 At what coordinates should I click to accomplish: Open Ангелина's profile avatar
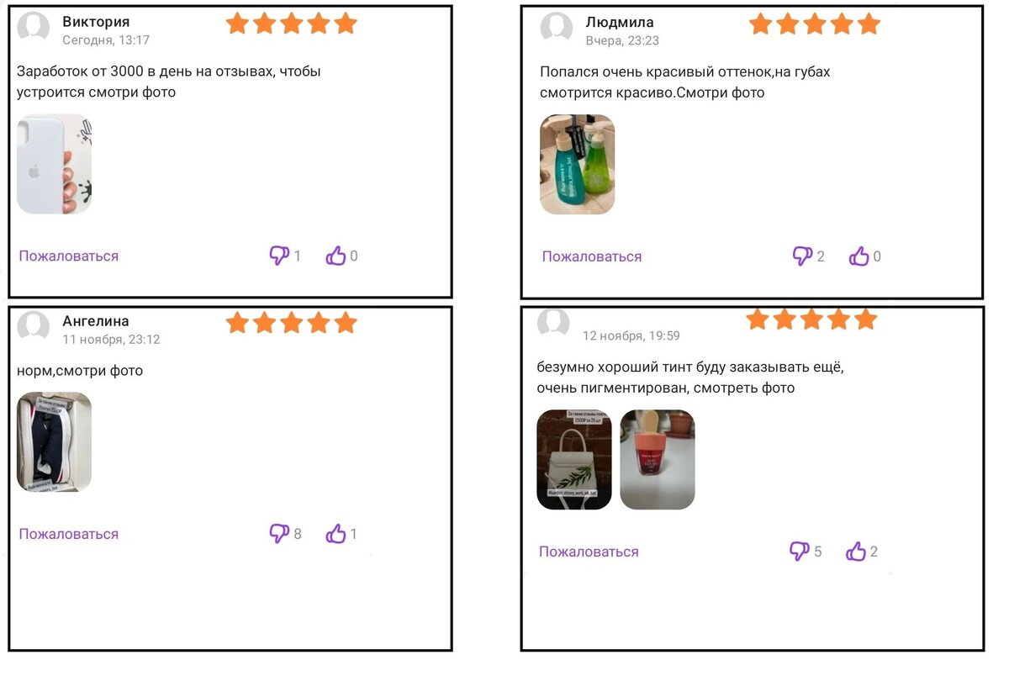coord(34,326)
